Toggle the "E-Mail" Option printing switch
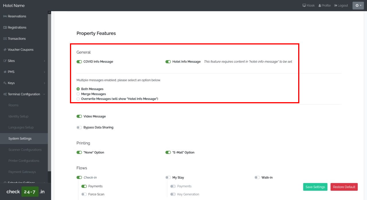Viewport: 367px width, 200px height. coord(168,152)
